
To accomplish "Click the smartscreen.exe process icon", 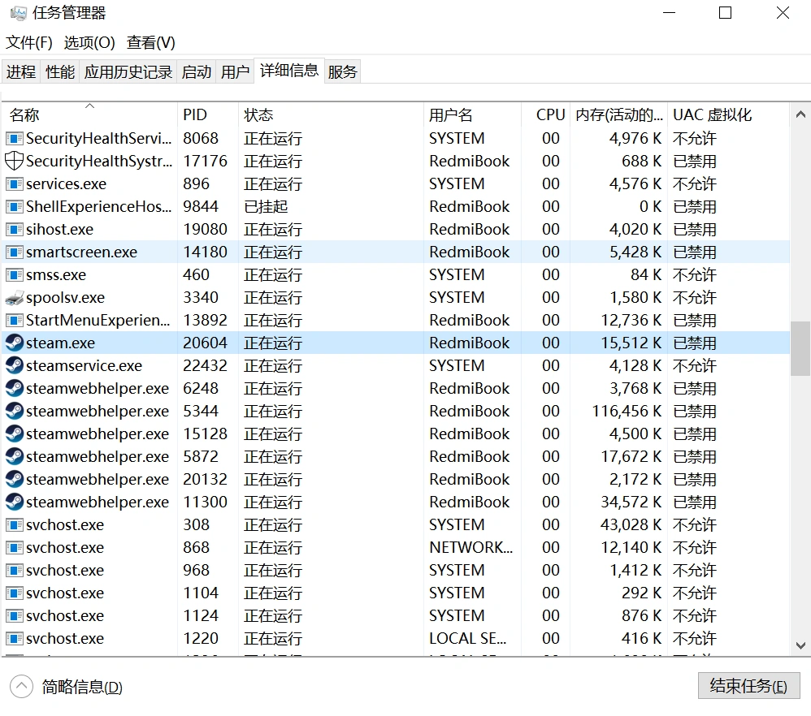I will 14,252.
